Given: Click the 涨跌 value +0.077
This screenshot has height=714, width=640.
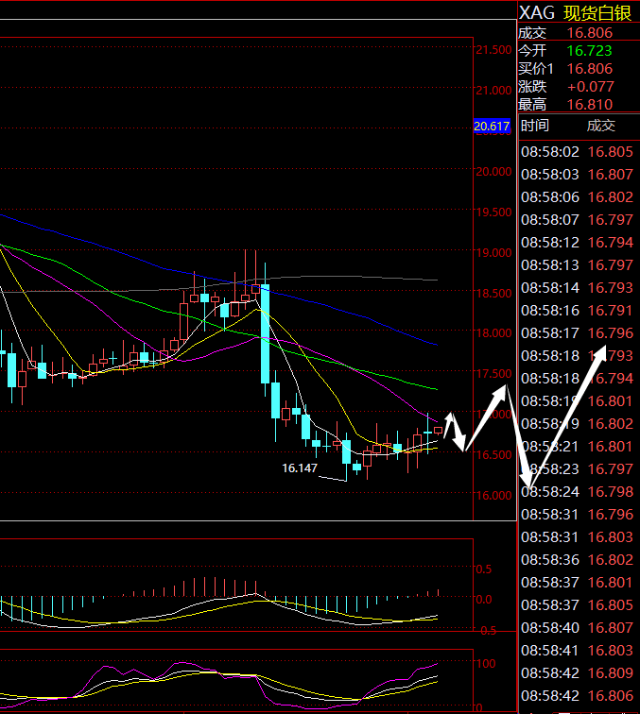Looking at the screenshot, I should pos(589,87).
